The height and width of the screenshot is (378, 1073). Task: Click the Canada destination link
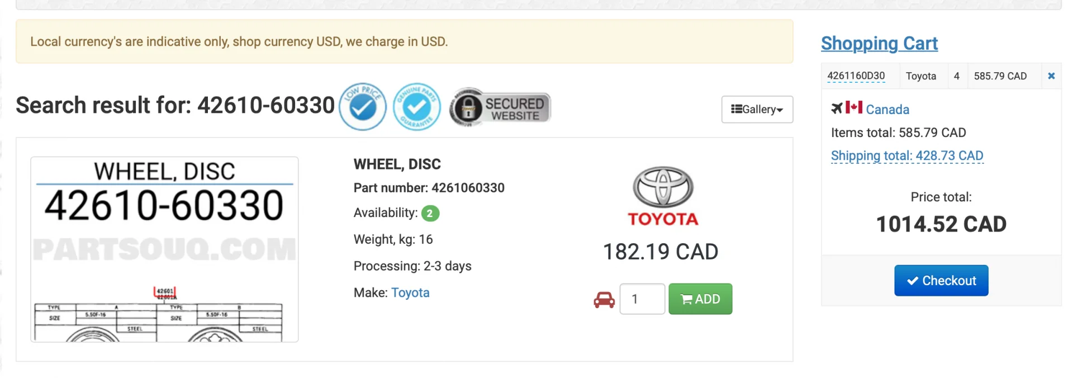coord(887,110)
